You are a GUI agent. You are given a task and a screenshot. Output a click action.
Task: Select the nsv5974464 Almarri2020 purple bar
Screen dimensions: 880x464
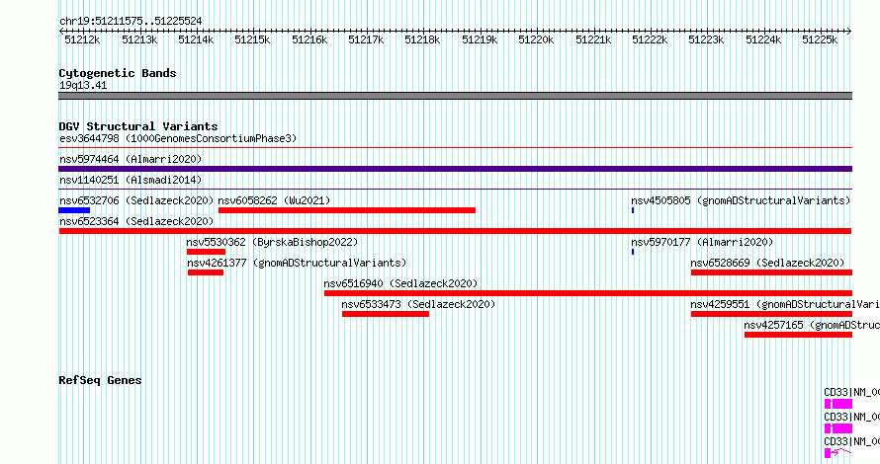[x=455, y=169]
